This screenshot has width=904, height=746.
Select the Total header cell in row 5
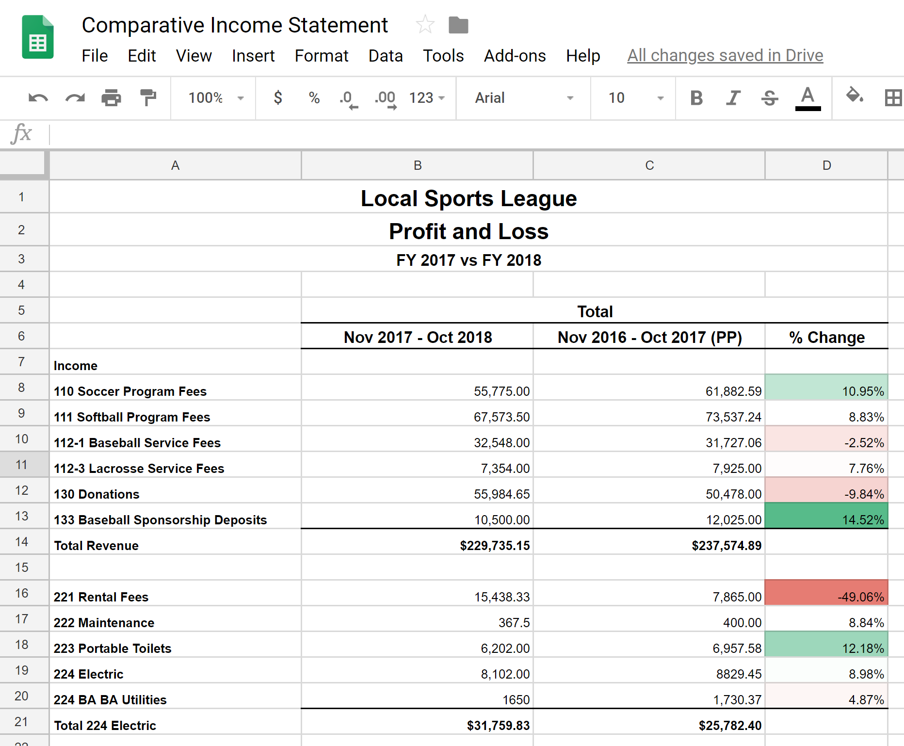tap(595, 310)
